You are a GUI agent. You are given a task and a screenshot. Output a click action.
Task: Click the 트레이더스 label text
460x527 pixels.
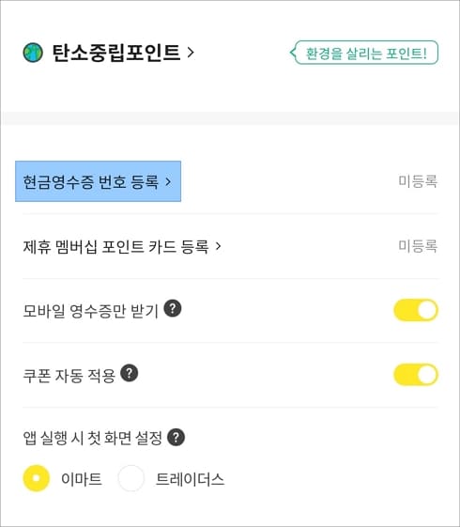[x=190, y=479]
